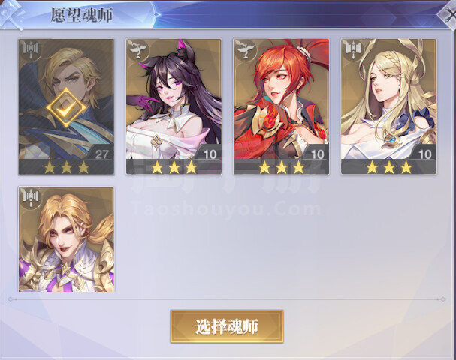
Task: Click the 10 badge on blonde woman card
Action: tap(424, 154)
